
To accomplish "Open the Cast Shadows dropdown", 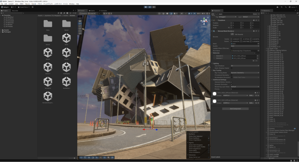I will click(x=245, y=66).
